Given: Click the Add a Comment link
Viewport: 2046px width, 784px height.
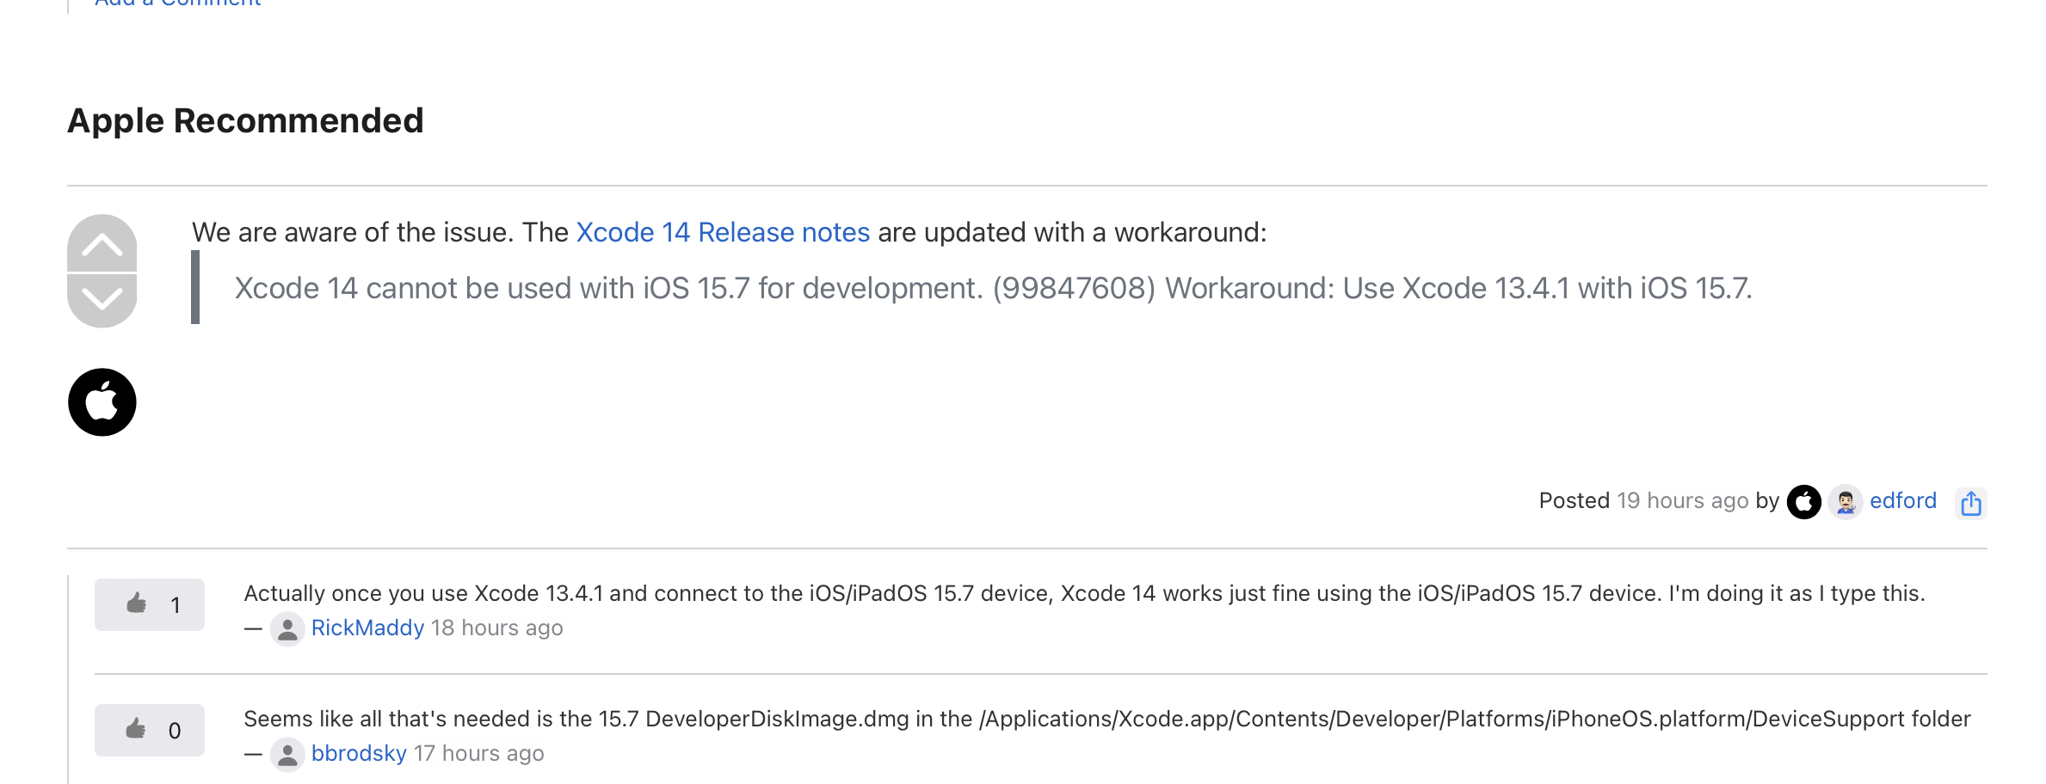Looking at the screenshot, I should (x=177, y=3).
